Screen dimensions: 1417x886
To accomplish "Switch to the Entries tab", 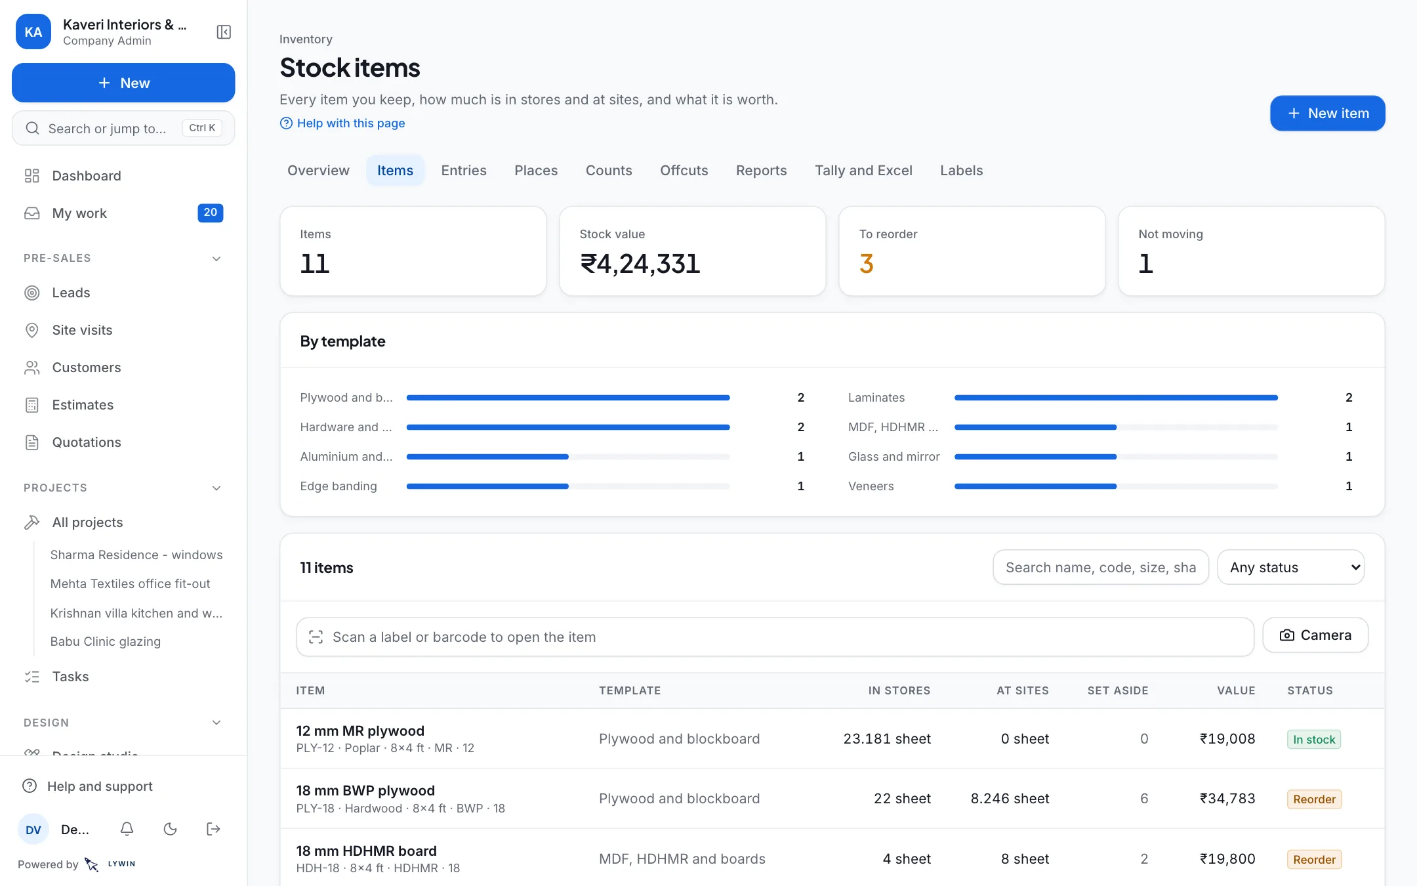I will [x=464, y=171].
